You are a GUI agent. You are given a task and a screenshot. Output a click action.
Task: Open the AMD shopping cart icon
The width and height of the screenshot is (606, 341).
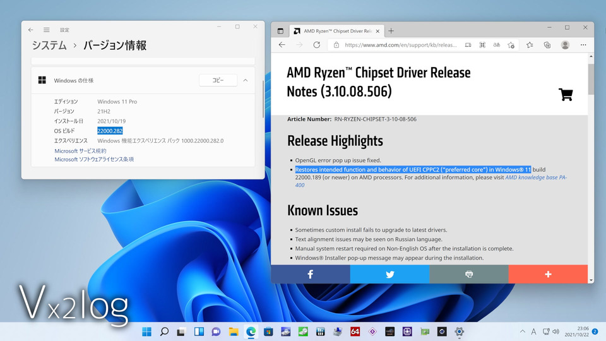point(566,94)
